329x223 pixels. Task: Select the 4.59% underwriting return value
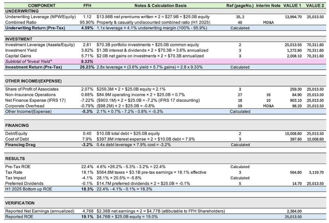(87, 28)
